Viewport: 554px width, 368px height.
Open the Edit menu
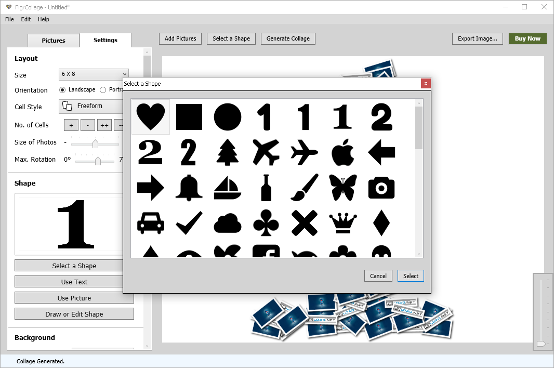pos(26,19)
